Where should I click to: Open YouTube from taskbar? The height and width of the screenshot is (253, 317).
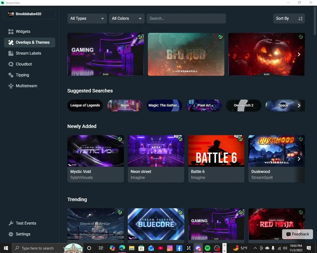click(x=161, y=248)
